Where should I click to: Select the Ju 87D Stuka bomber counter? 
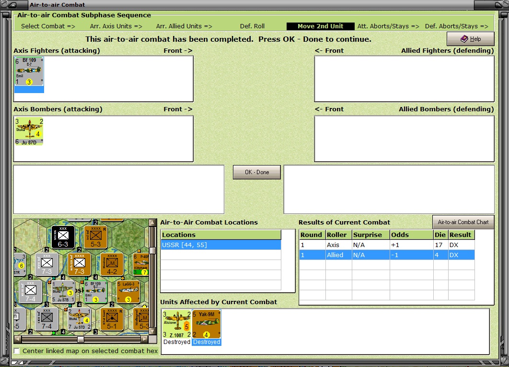click(x=29, y=131)
